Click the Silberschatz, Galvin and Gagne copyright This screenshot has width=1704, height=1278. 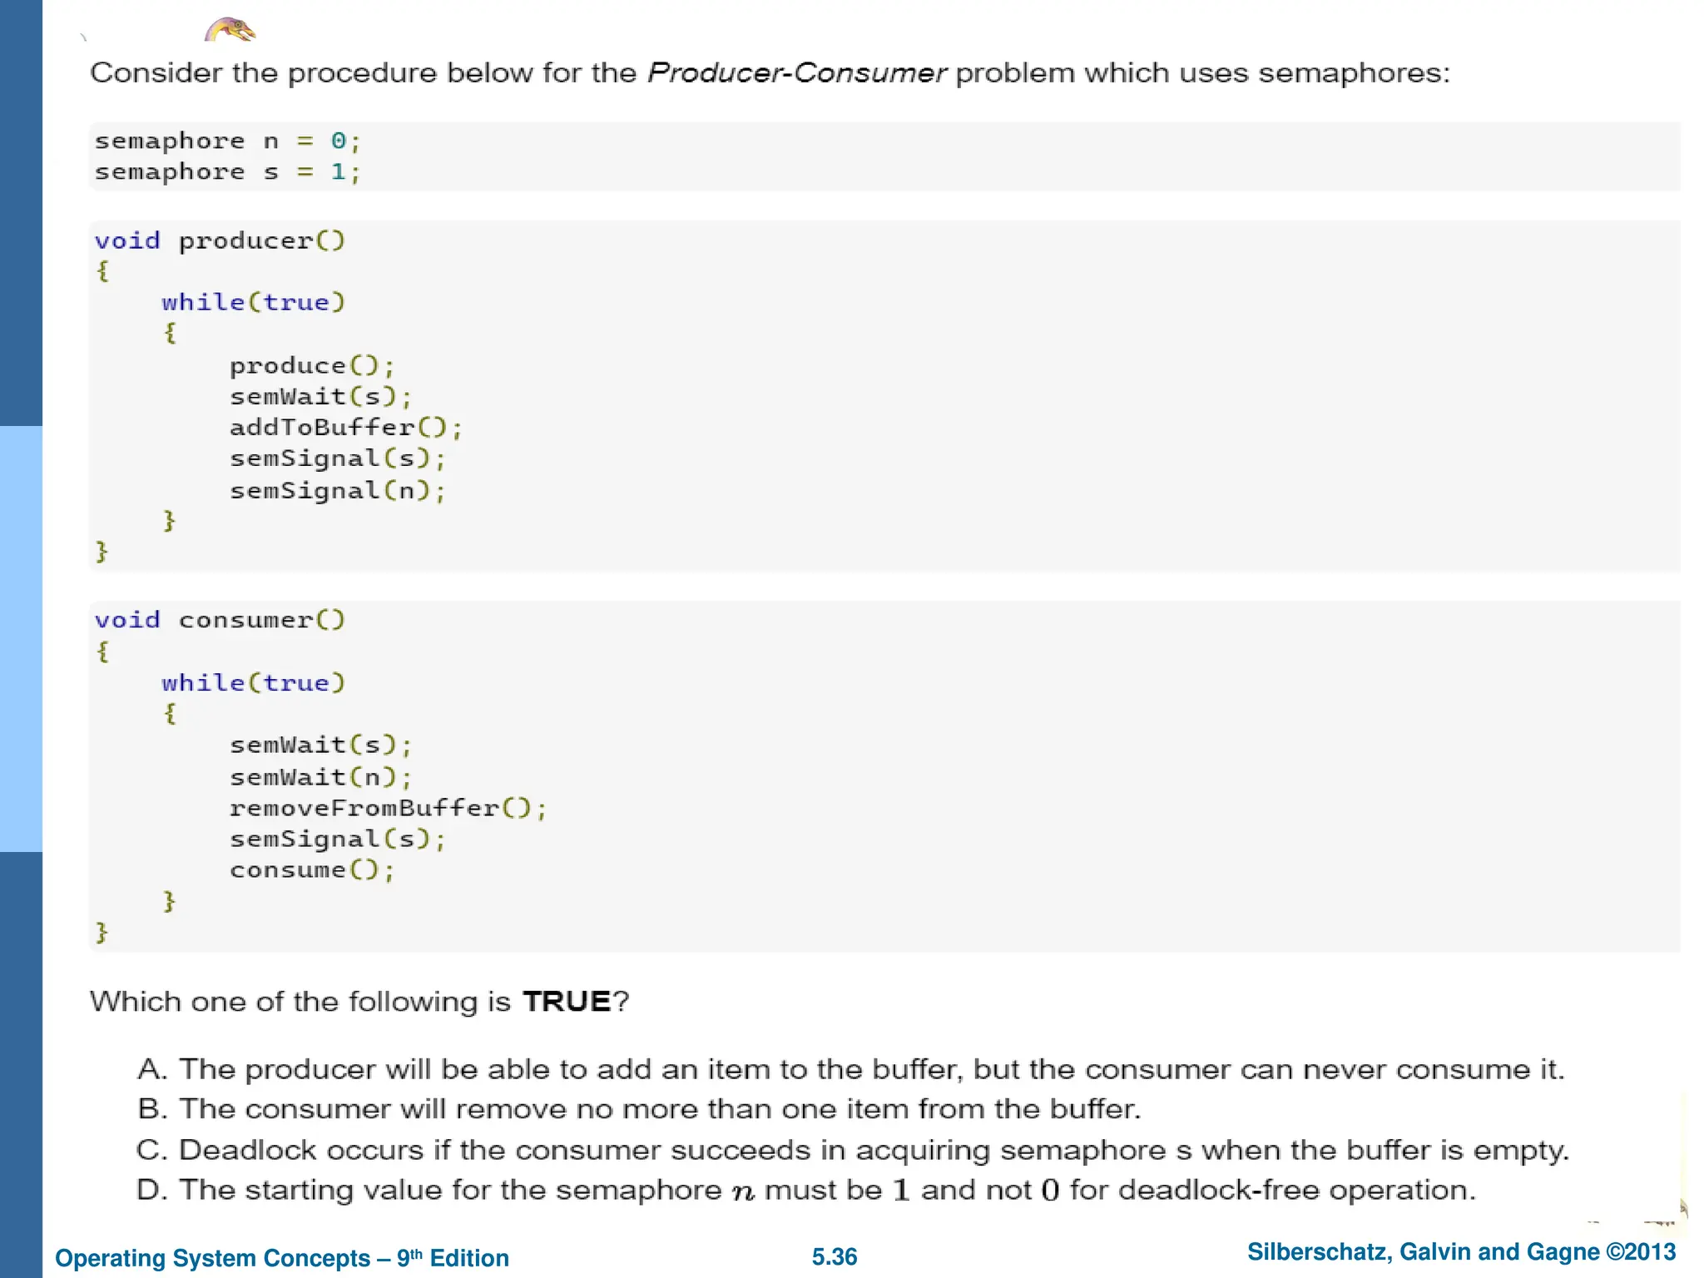tap(1461, 1251)
